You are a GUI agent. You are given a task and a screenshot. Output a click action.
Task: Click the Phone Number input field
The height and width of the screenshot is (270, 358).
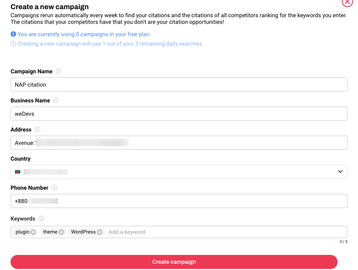pos(179,201)
